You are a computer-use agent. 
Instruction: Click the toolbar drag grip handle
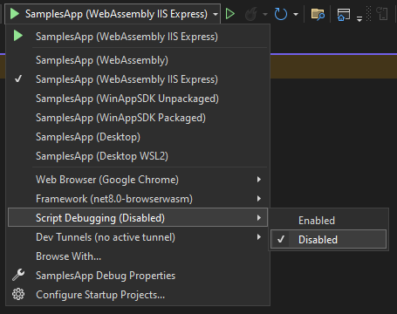(368, 14)
